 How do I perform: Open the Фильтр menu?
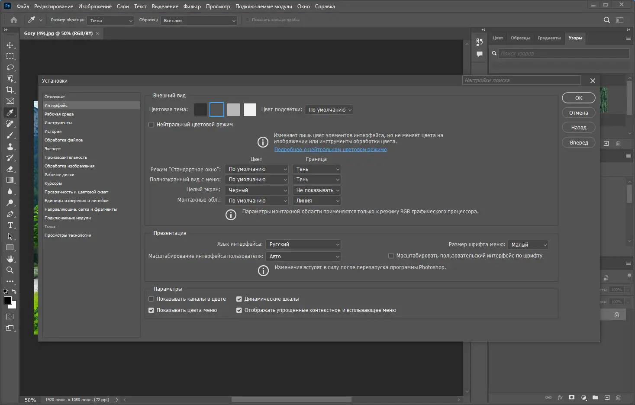(x=192, y=6)
